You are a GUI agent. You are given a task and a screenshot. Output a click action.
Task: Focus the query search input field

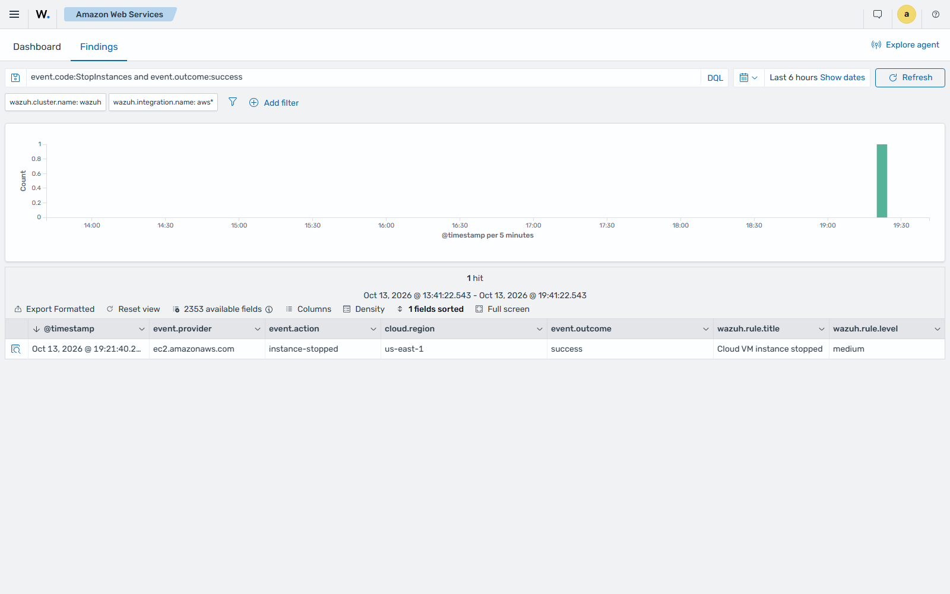click(x=363, y=77)
